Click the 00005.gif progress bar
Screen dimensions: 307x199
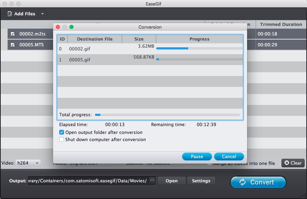(199, 59)
